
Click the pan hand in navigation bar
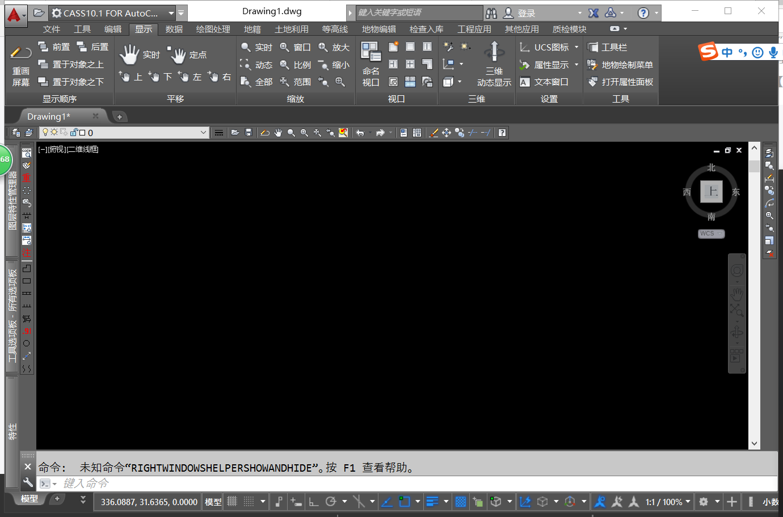(736, 294)
